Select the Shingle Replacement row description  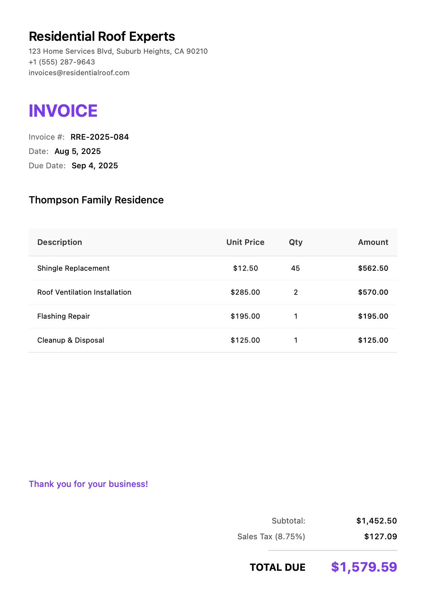(x=73, y=268)
